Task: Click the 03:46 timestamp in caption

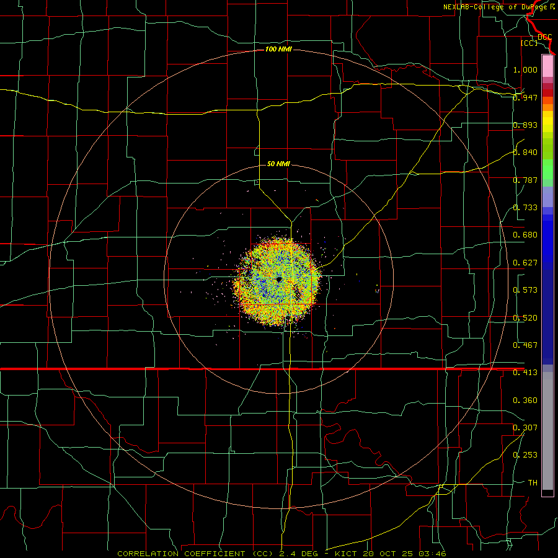Action: point(433,554)
